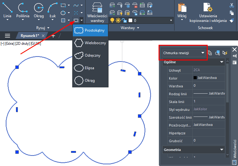Open revision cloud tool dropdown arrow

point(82,20)
